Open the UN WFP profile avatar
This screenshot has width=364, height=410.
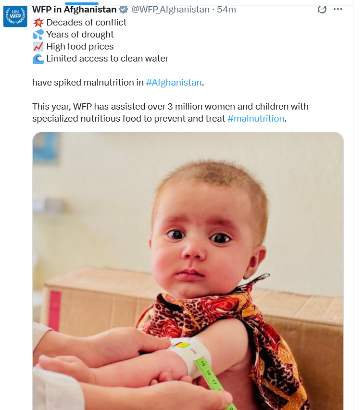pyautogui.click(x=15, y=16)
